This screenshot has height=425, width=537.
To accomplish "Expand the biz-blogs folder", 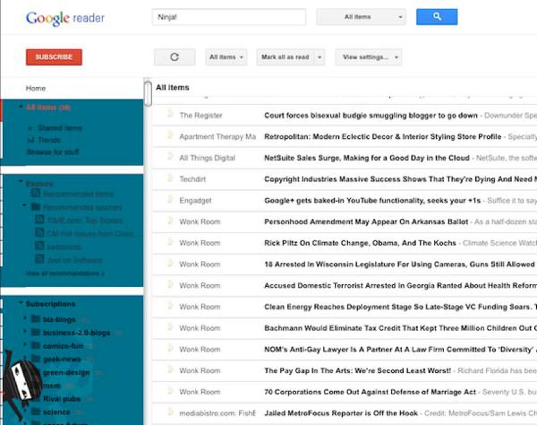I will click(x=25, y=318).
